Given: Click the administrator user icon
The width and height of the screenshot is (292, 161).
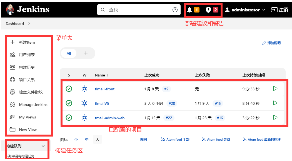Looking at the screenshot, I should 227,10.
